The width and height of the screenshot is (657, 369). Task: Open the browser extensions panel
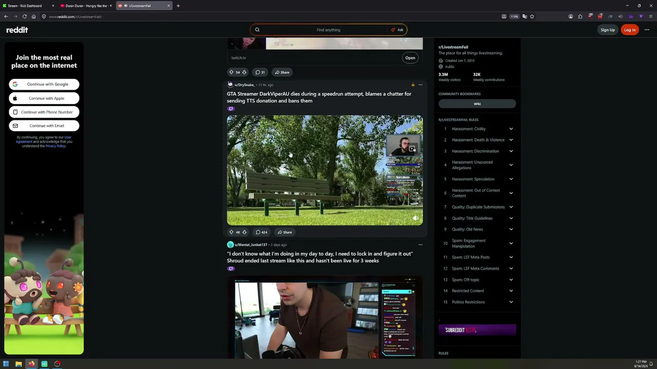click(x=580, y=16)
